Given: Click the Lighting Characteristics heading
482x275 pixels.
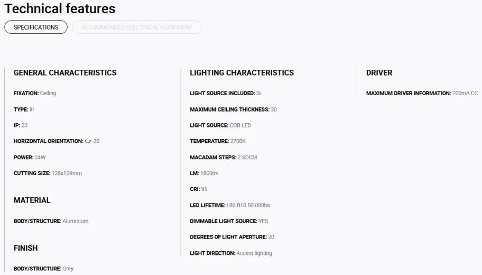Looking at the screenshot, I should (x=242, y=72).
